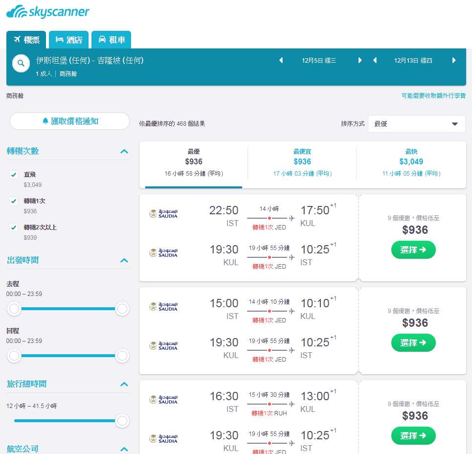Uncheck the 直飛 direct flight checkbox

[14, 175]
